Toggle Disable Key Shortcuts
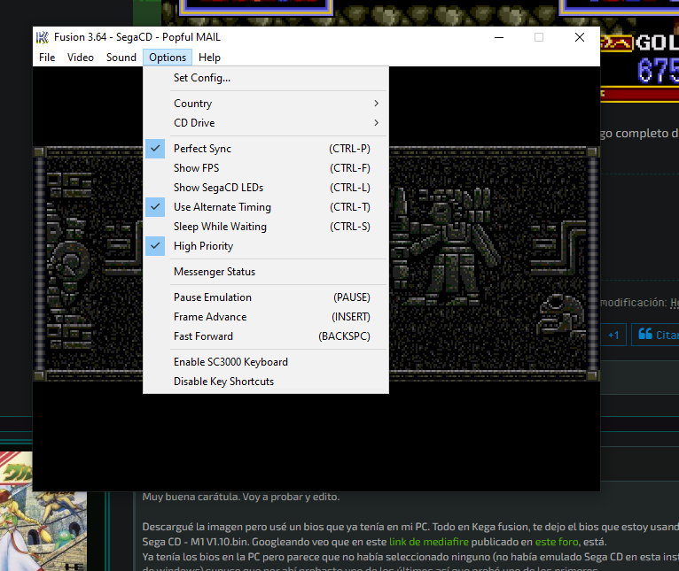The image size is (679, 571). 266,381
